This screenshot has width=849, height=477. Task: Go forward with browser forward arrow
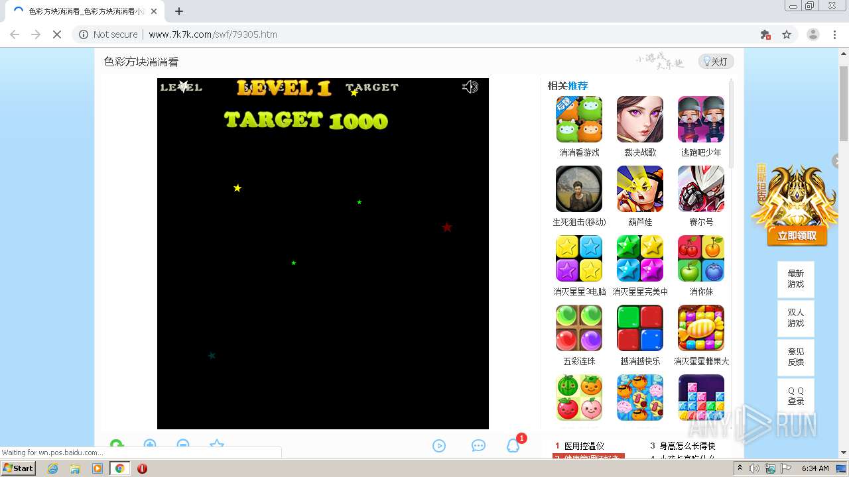[36, 34]
